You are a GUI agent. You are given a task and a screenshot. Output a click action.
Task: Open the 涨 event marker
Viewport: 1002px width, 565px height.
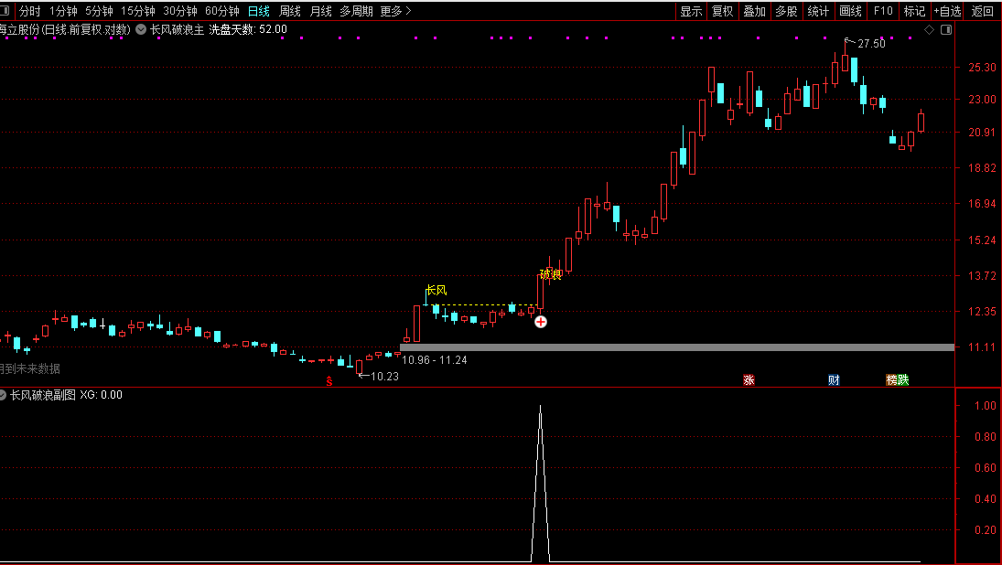point(749,379)
